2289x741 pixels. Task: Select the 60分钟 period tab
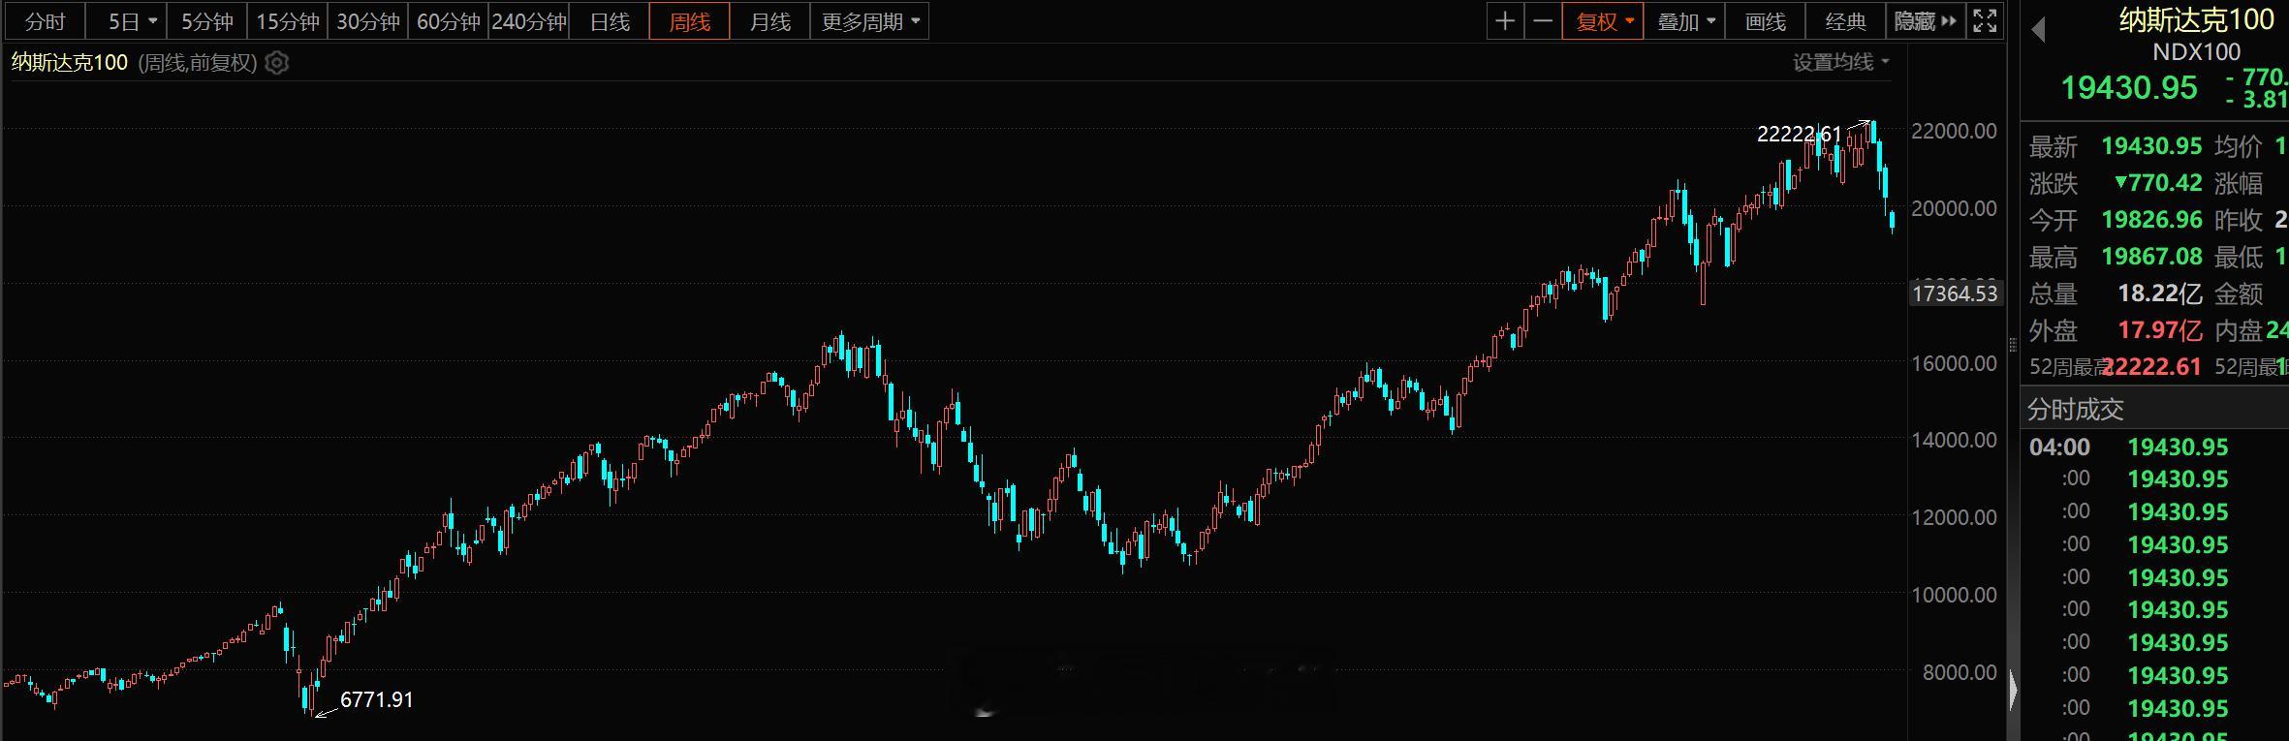449,21
